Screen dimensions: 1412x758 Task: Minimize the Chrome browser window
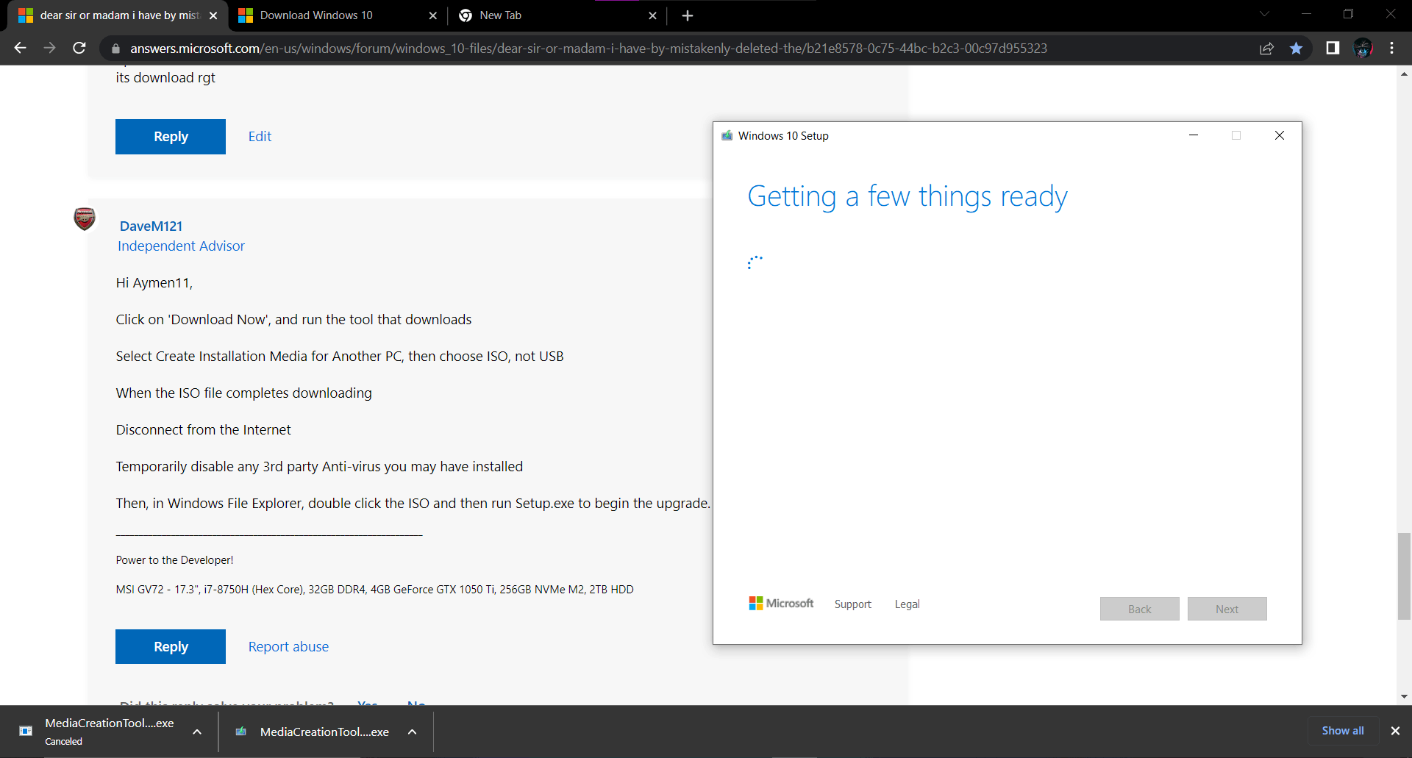coord(1306,14)
